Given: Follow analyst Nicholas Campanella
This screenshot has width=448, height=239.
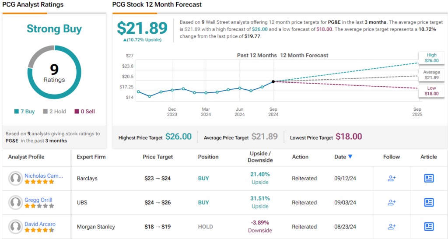Looking at the screenshot, I should click(x=392, y=178).
